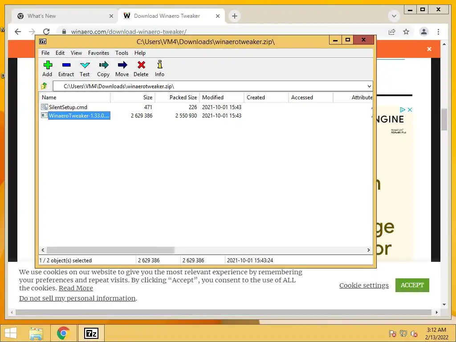Click the 7-Zip scrollbar right arrow
This screenshot has width=456, height=342.
point(368,250)
